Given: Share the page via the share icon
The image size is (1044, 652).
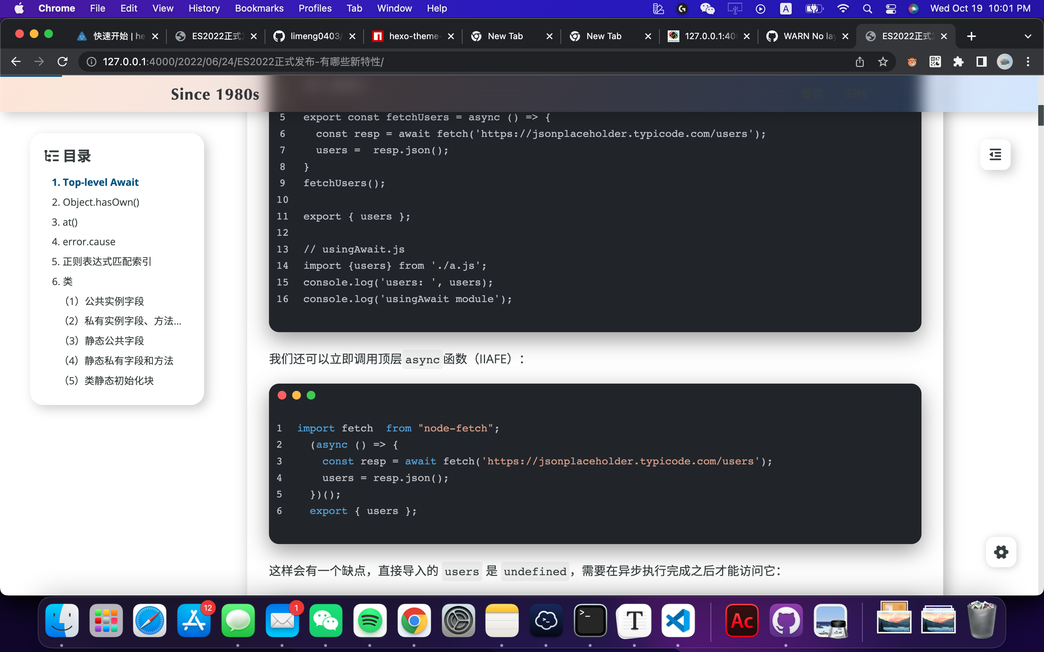Looking at the screenshot, I should coord(859,62).
